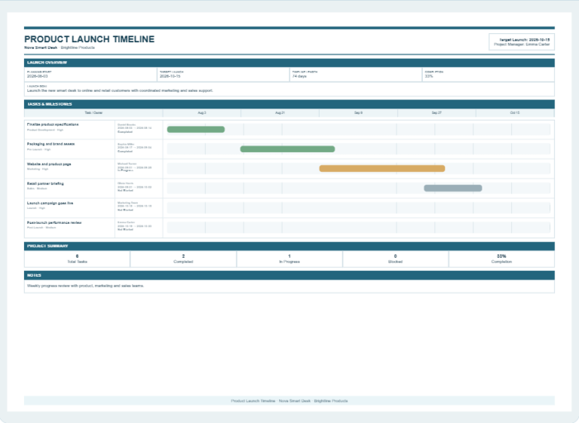Click the green Finalize product specifications Gantt bar
This screenshot has height=423, width=579.
[x=196, y=129]
